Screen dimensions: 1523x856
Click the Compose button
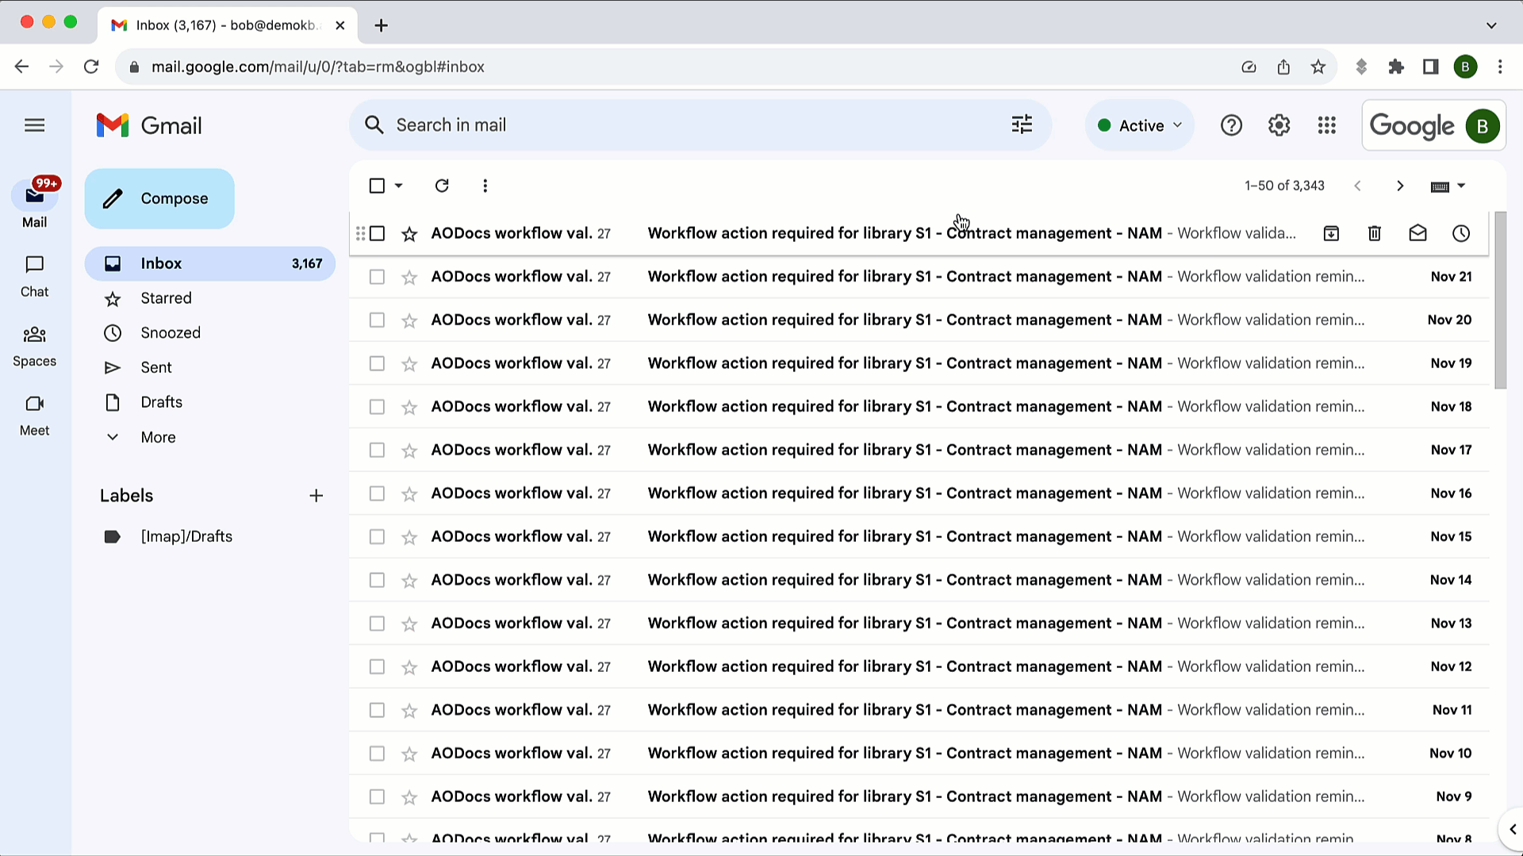(x=159, y=198)
